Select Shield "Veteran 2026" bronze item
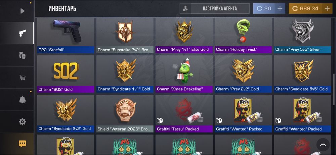The image size is (336, 155). (x=125, y=114)
